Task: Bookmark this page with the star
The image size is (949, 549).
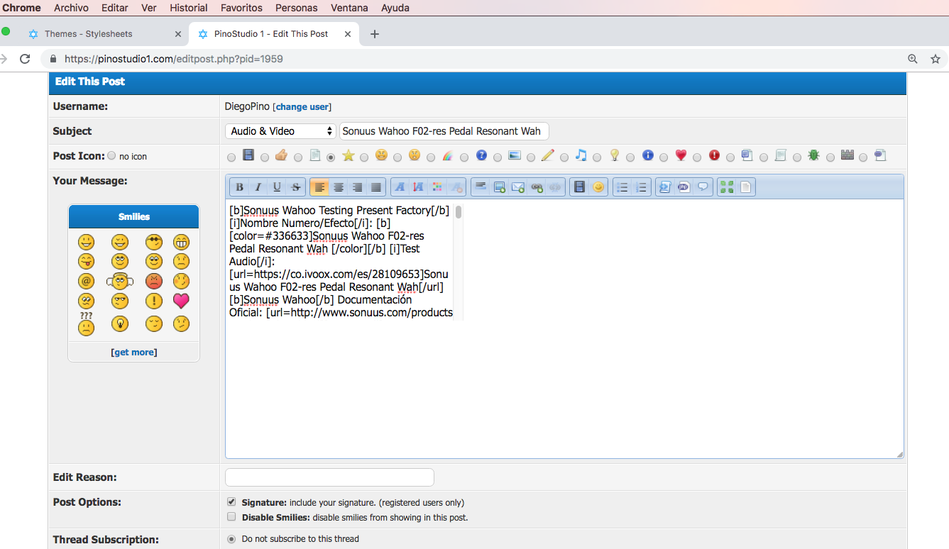Action: pos(936,59)
